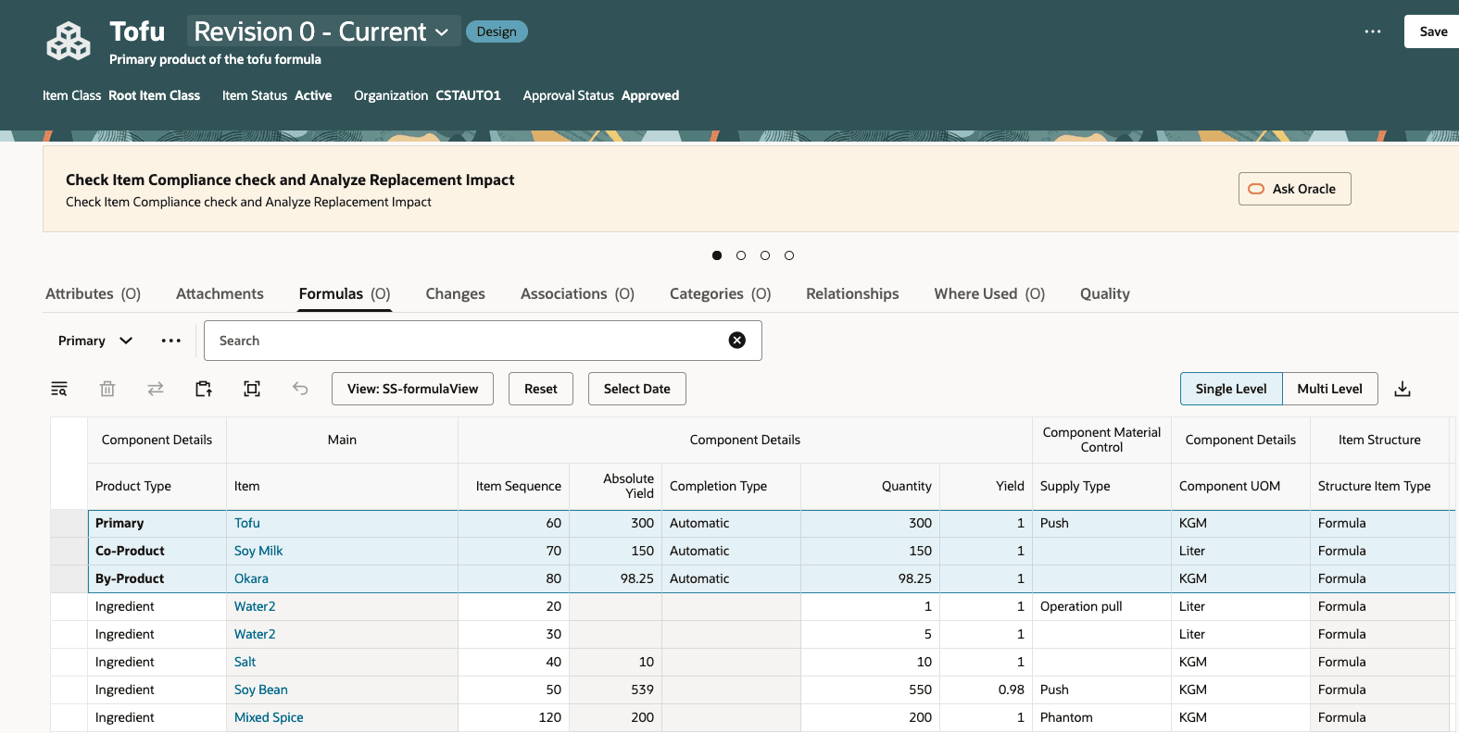The height and width of the screenshot is (733, 1459).
Task: Click the Tofu item cube icon
Action: point(69,42)
